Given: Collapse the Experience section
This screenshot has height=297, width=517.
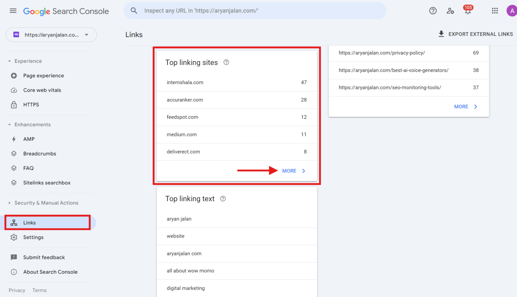Looking at the screenshot, I should click(x=9, y=61).
